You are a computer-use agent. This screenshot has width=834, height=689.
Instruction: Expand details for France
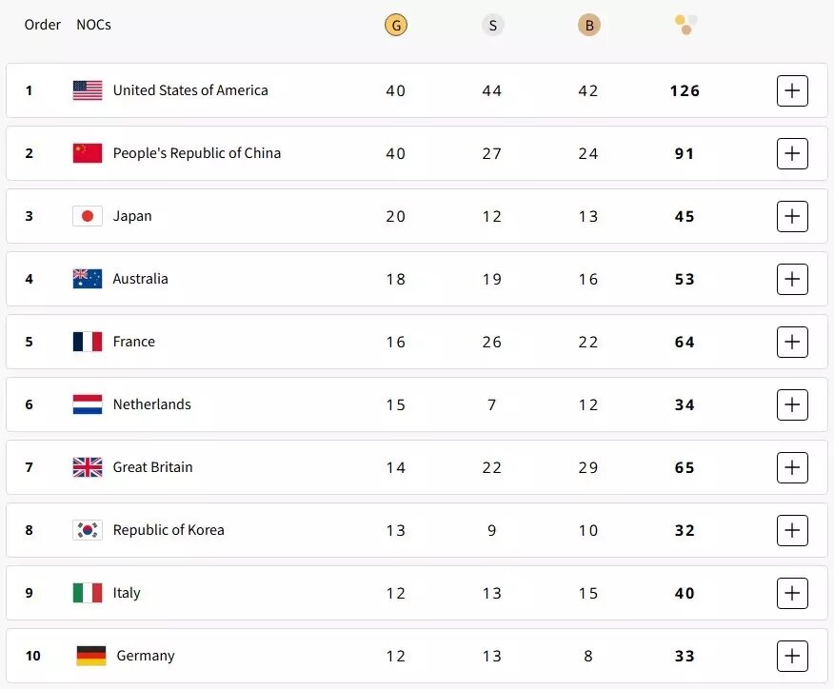tap(792, 342)
